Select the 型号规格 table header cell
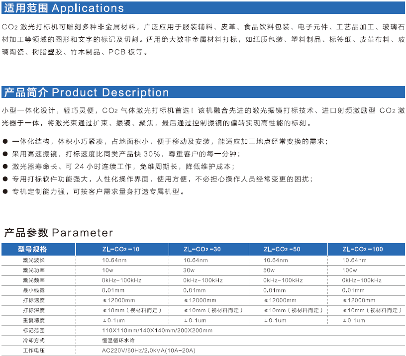This screenshot has width=406, height=356. coord(32,249)
